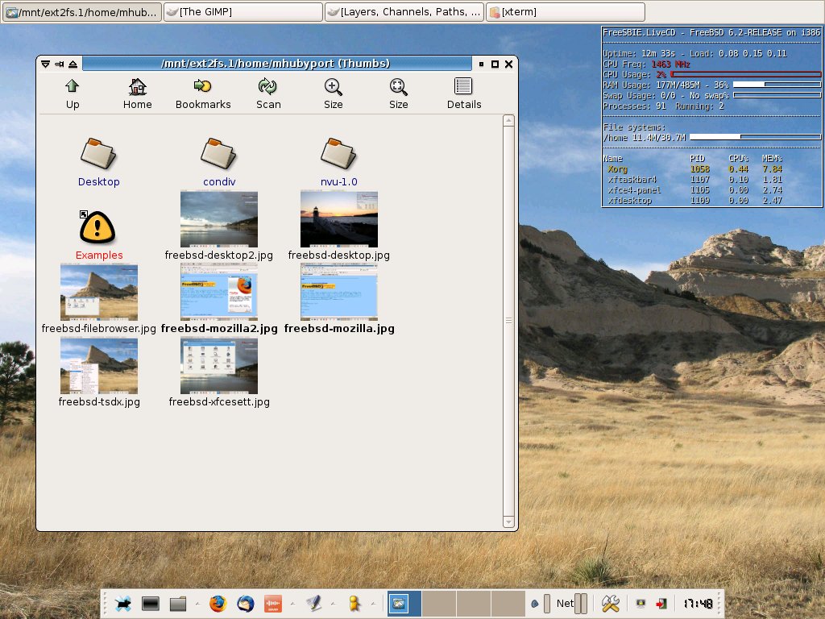Open the freebsd-desktop.jpg thumbnail
825x619 pixels.
coord(338,219)
